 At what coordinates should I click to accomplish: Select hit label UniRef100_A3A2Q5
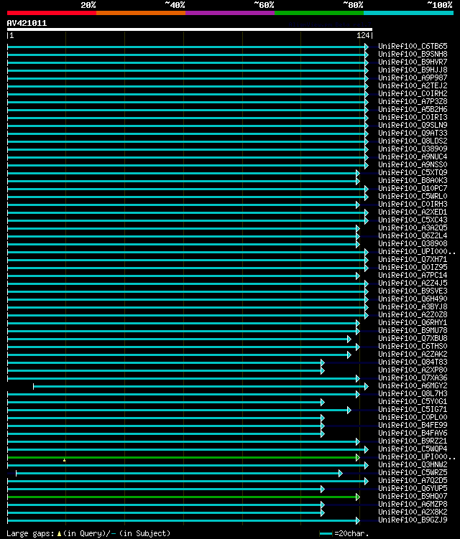(413, 228)
